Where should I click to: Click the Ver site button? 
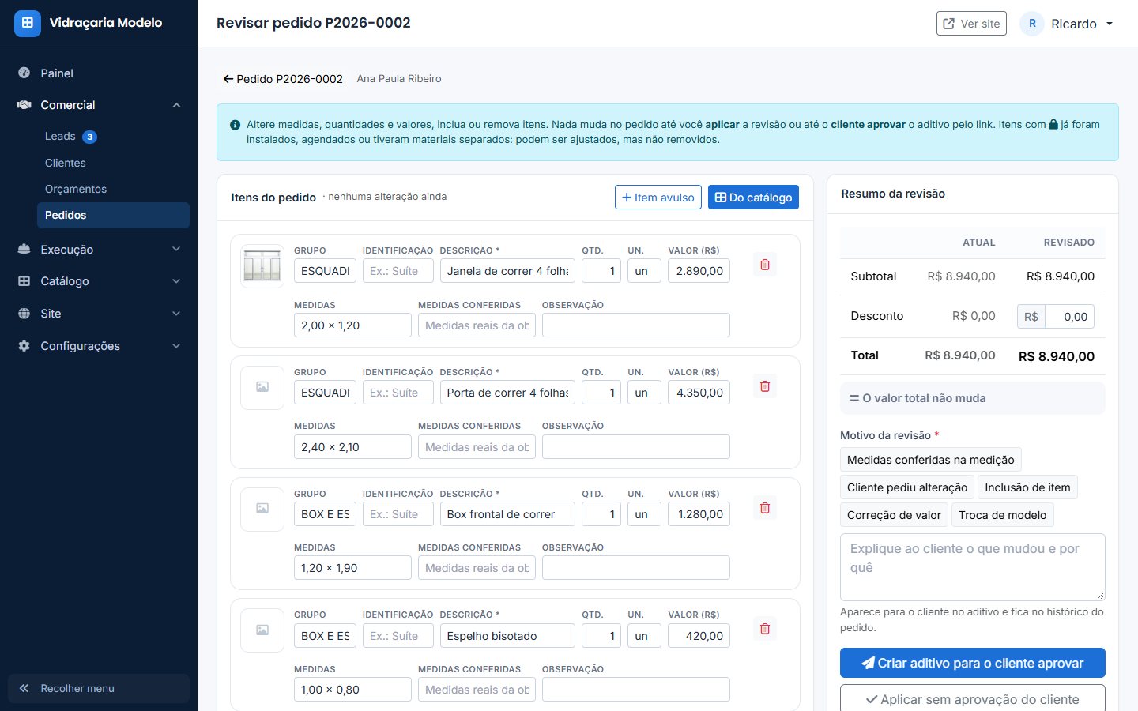coord(971,24)
